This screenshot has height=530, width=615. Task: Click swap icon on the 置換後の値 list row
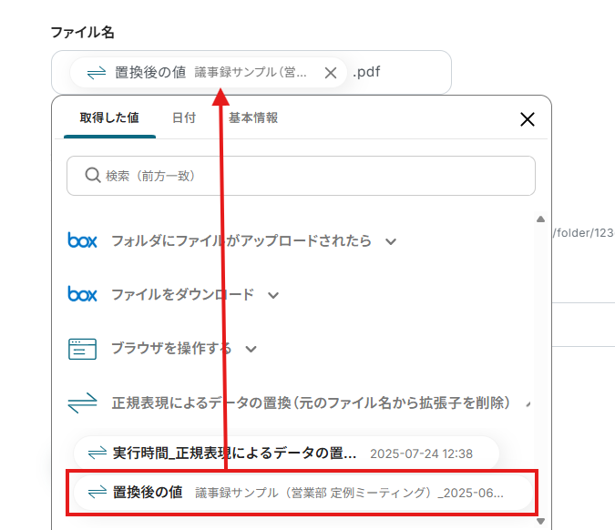(97, 493)
